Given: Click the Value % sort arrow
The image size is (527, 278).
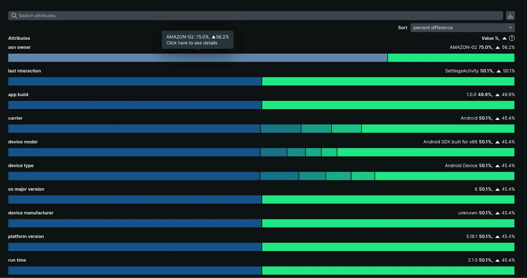Looking at the screenshot, I should [x=504, y=38].
